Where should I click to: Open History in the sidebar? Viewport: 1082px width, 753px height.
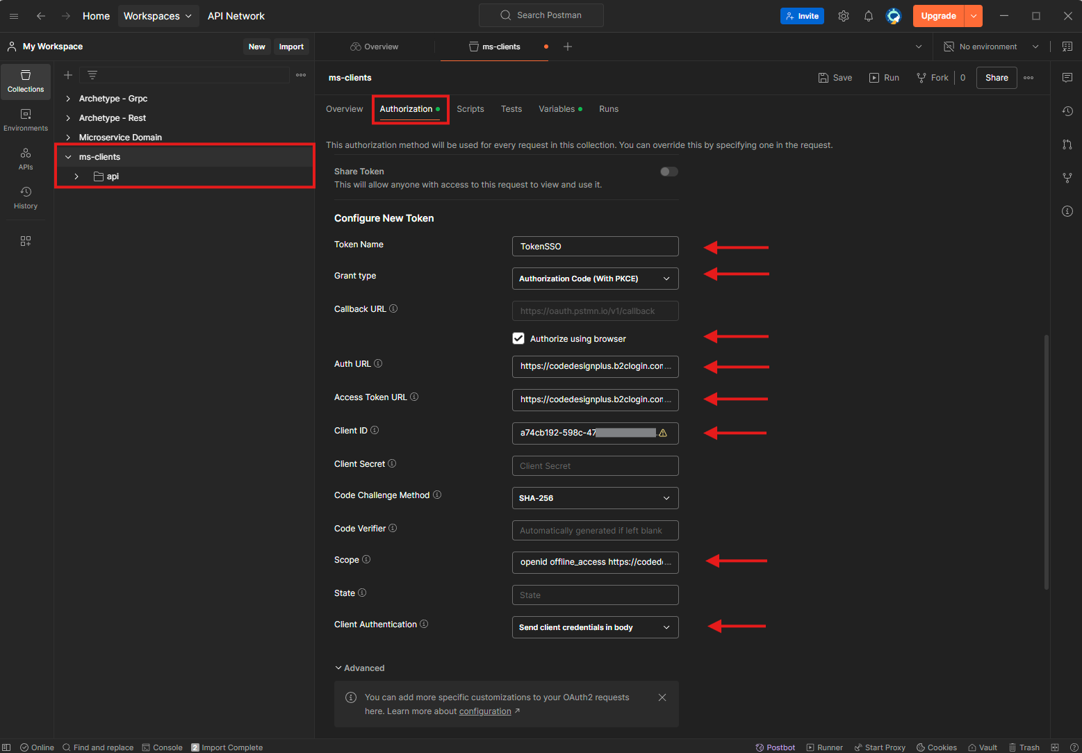pyautogui.click(x=26, y=198)
